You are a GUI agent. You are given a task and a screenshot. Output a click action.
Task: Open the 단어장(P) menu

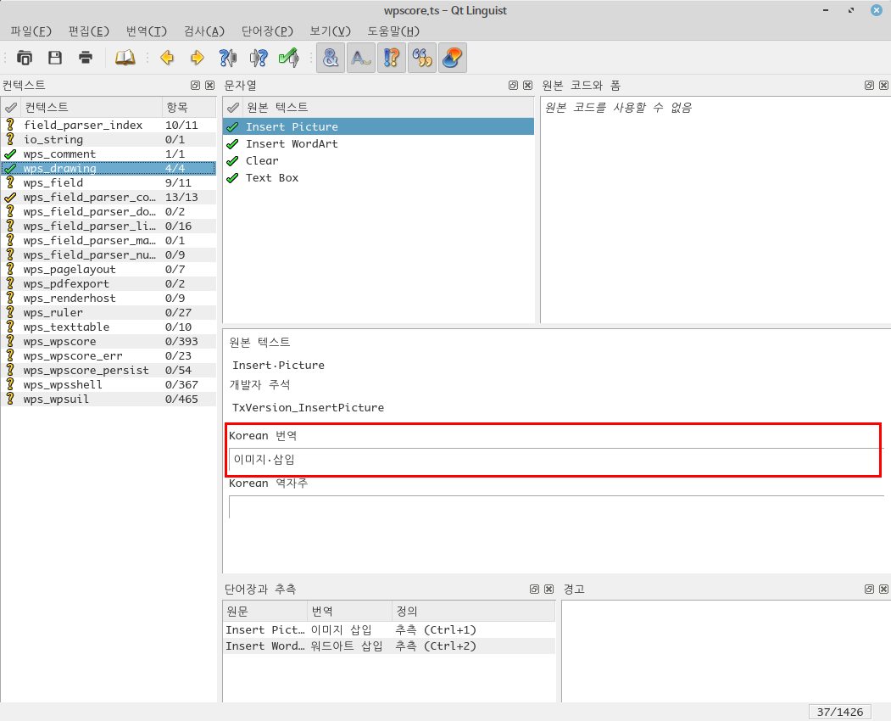268,31
